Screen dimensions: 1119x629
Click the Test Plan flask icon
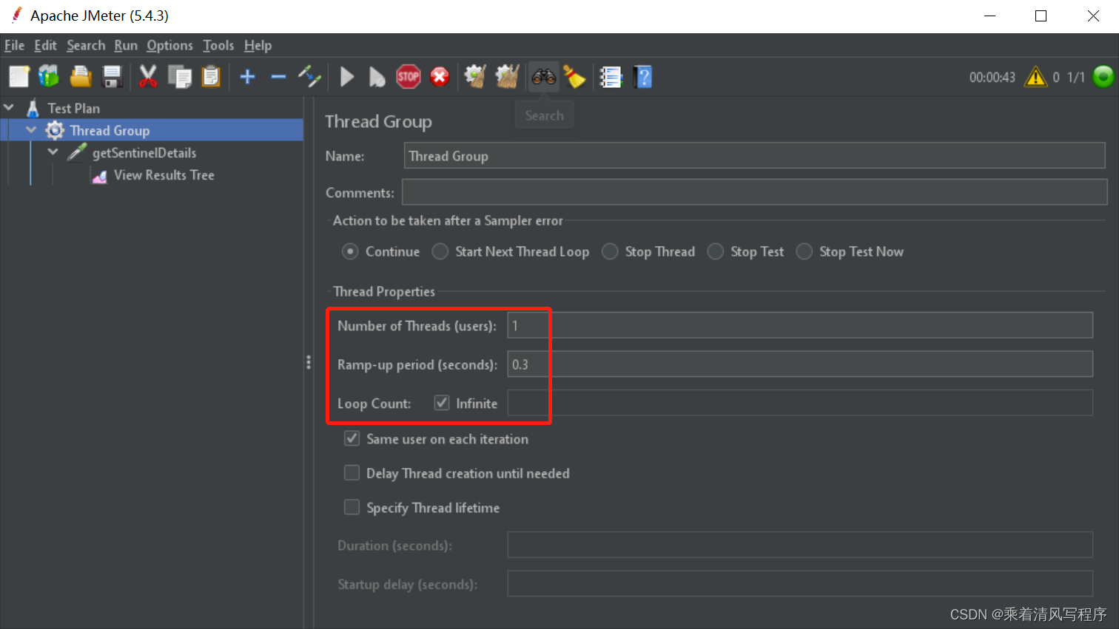pos(33,109)
